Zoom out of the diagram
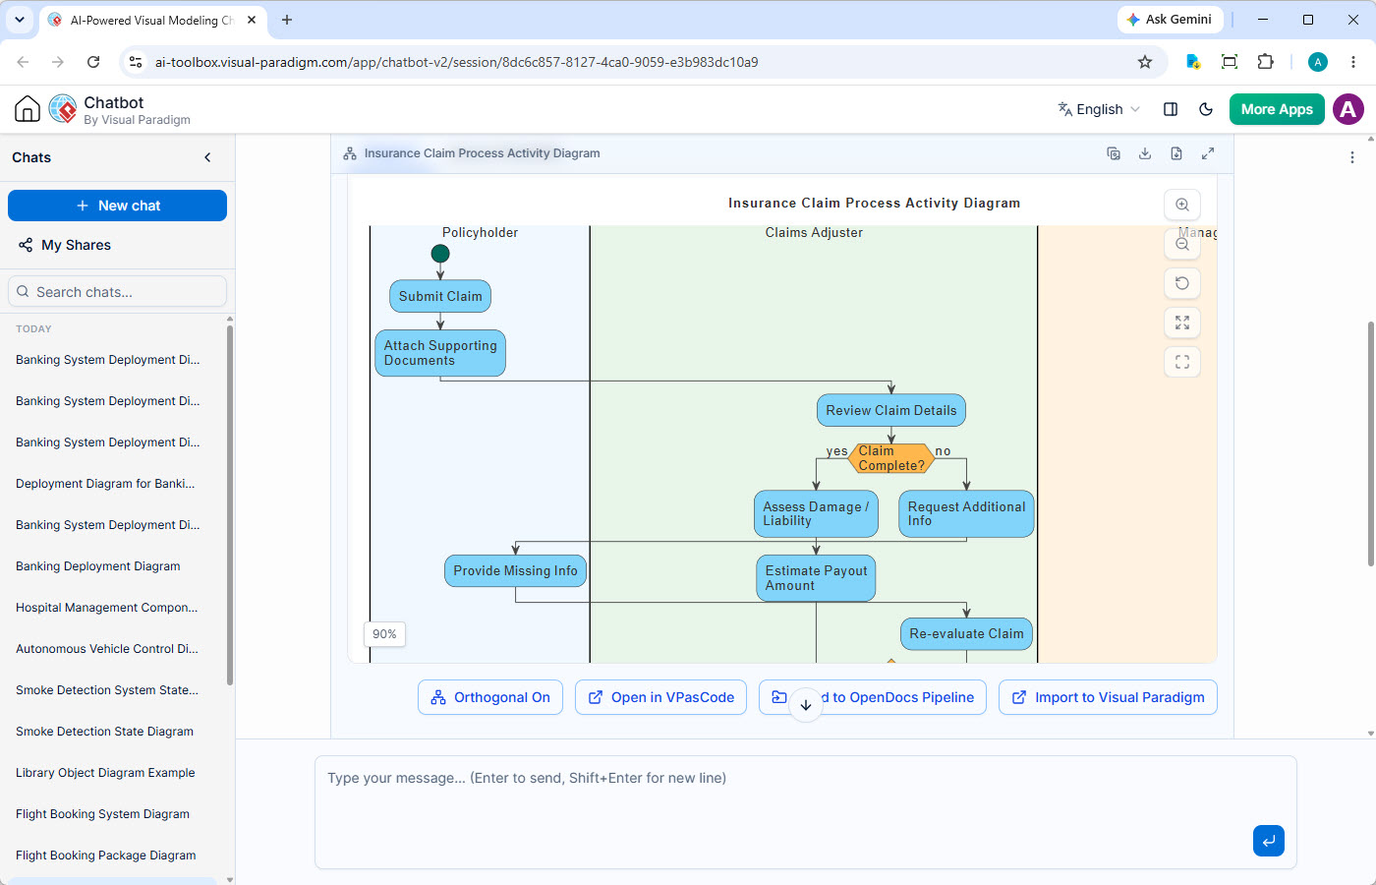The image size is (1376, 885). tap(1182, 244)
